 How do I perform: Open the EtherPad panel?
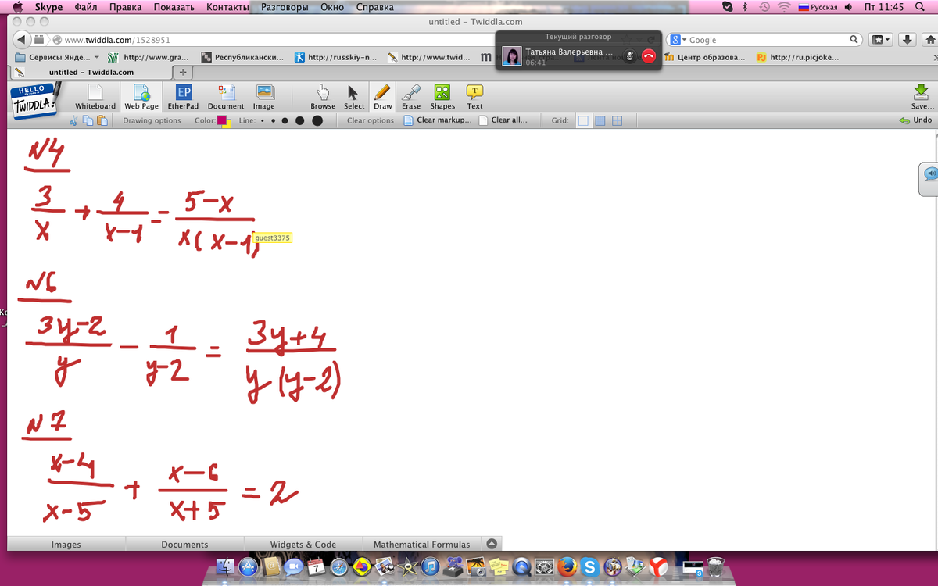point(183,97)
